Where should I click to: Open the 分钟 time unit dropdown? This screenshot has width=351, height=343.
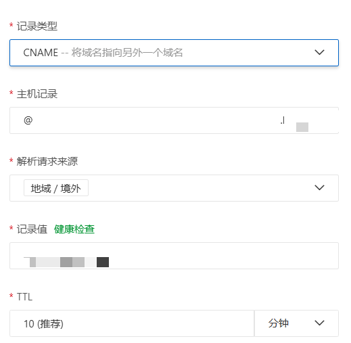click(x=296, y=323)
